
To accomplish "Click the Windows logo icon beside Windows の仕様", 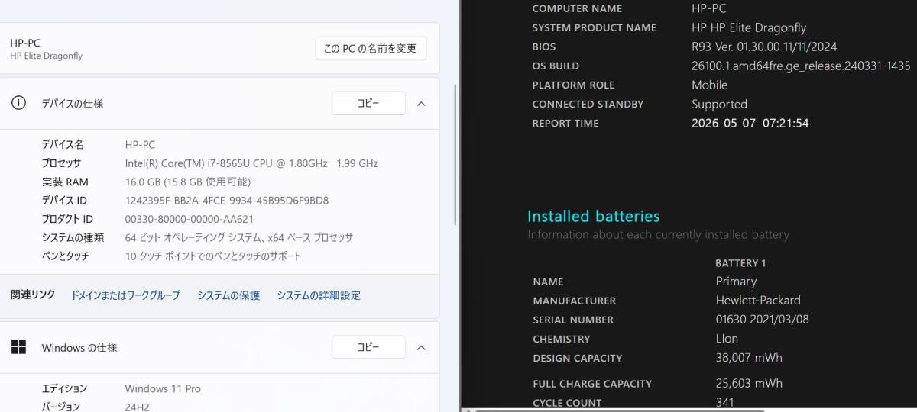I will [18, 347].
